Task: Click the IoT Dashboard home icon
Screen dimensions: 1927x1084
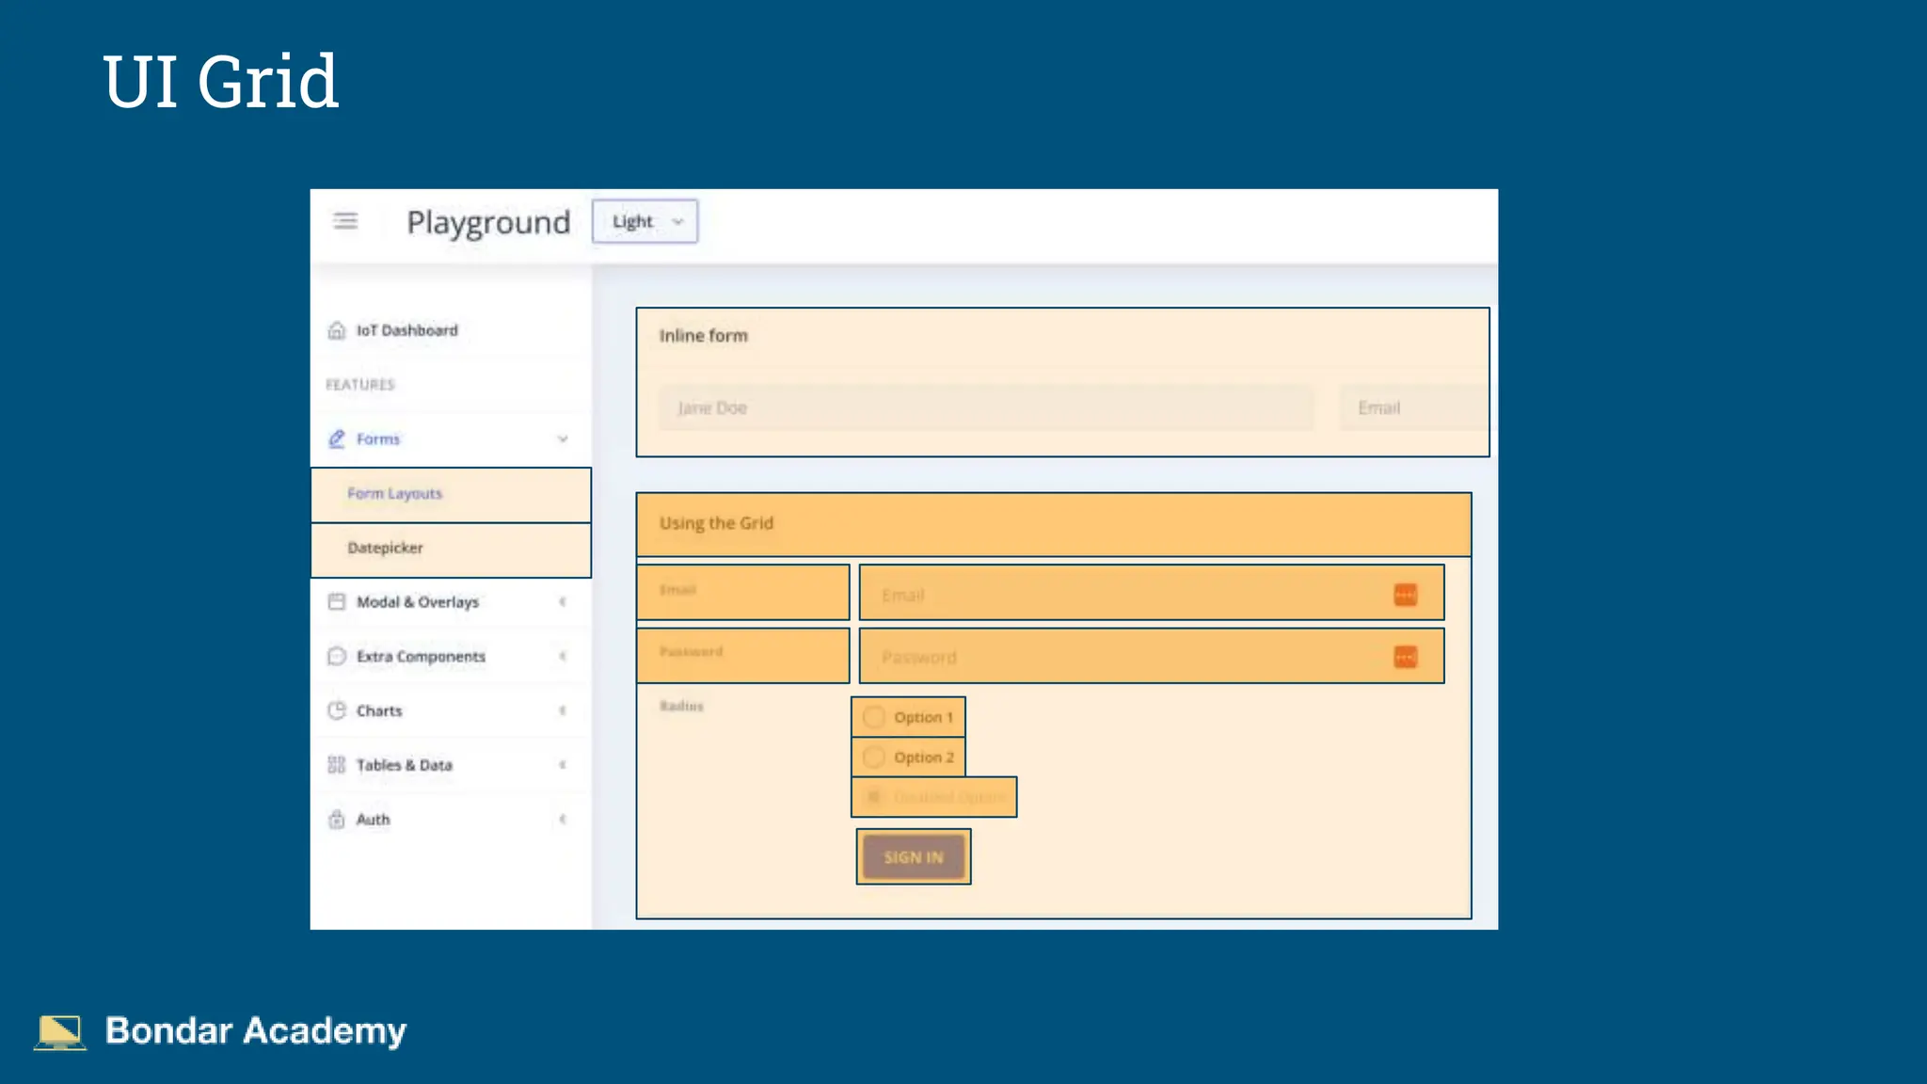Action: (337, 330)
